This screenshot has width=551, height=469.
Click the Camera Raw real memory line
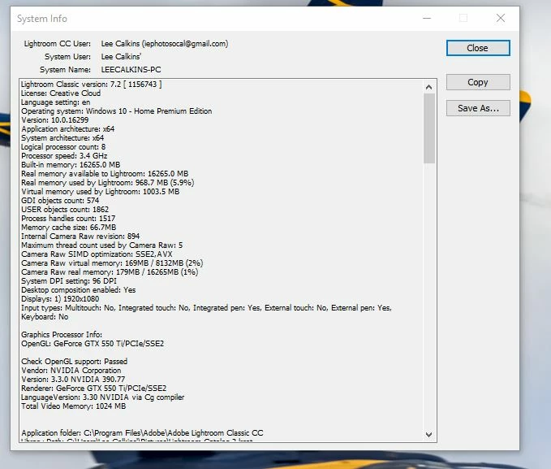[x=110, y=271]
